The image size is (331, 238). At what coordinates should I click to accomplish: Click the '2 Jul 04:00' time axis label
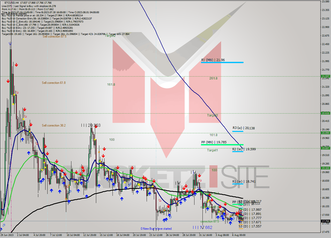tap(23, 235)
